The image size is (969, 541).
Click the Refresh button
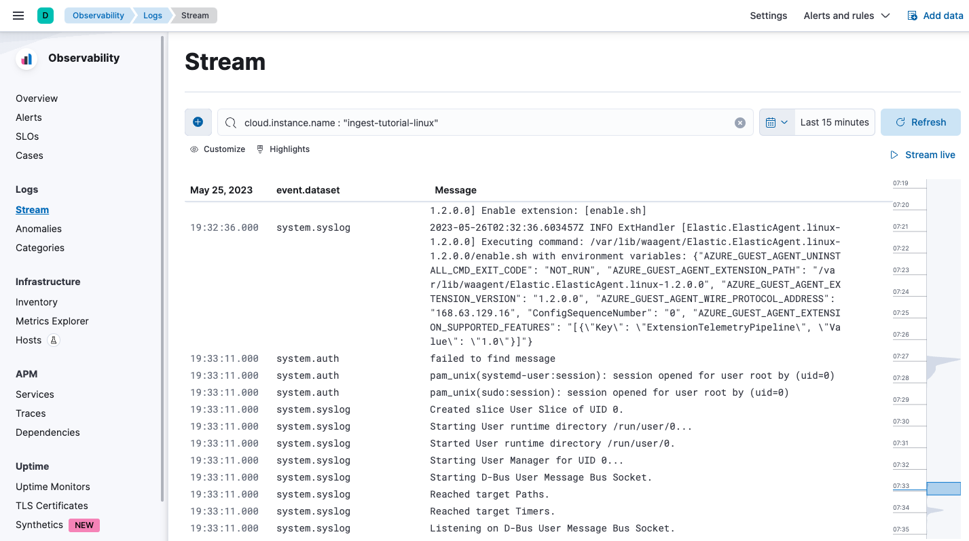921,122
